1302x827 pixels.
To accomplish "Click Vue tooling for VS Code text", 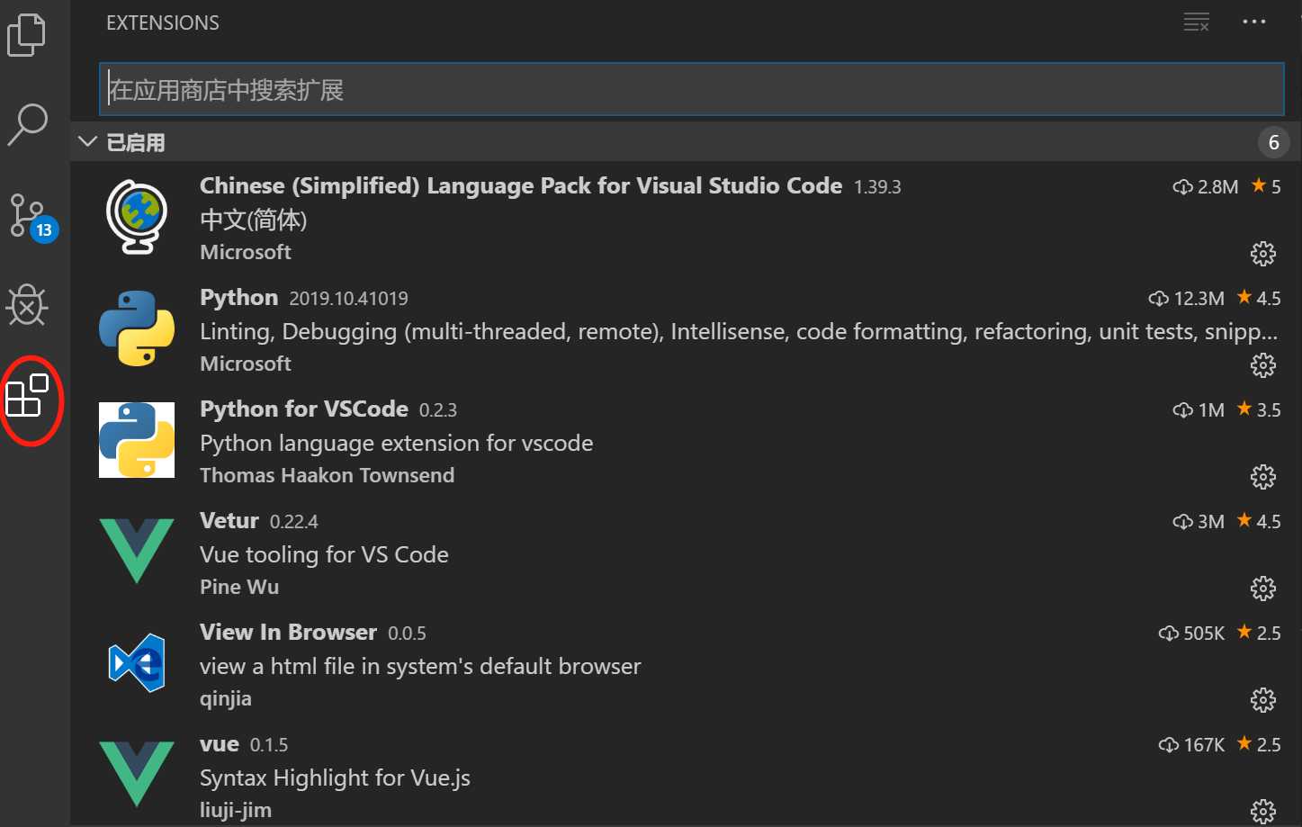I will [x=324, y=555].
